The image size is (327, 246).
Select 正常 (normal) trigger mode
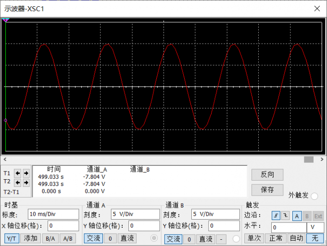coord(276,238)
